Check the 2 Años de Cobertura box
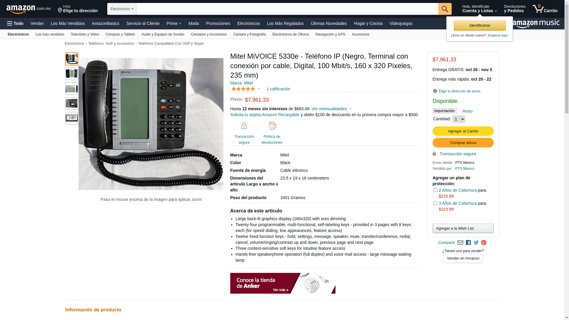This screenshot has width=569, height=320. click(x=435, y=190)
